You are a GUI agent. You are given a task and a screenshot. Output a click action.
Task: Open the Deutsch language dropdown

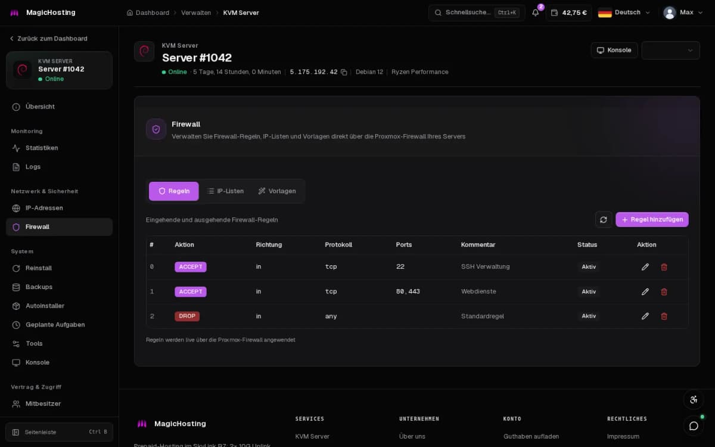point(624,13)
